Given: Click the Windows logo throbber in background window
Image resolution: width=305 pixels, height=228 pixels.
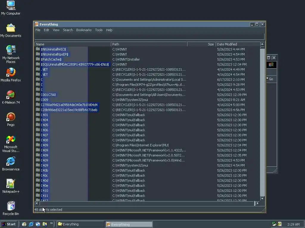Looking at the screenshot, I should pos(271,64).
